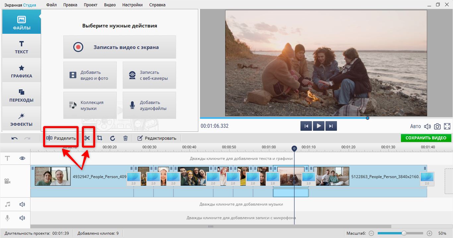
Task: Click Добавить аудиофайлы button
Action: 149,105
